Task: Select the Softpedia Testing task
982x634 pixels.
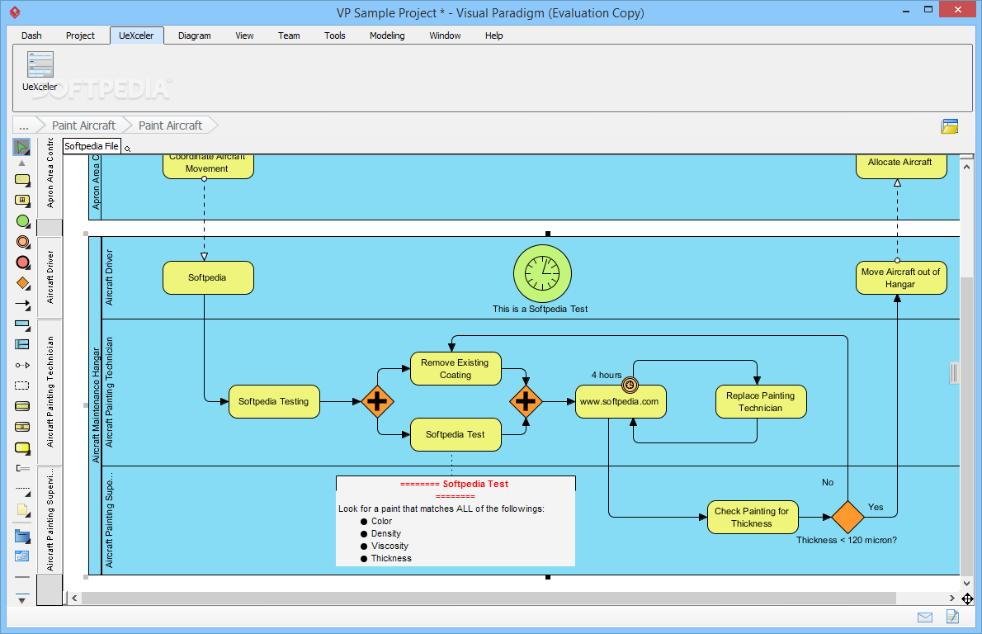Action: 274,401
